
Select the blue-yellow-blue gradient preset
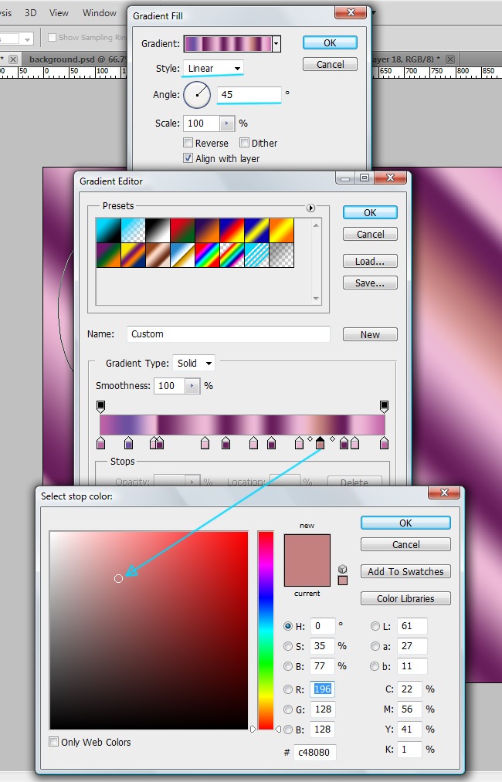(x=256, y=230)
